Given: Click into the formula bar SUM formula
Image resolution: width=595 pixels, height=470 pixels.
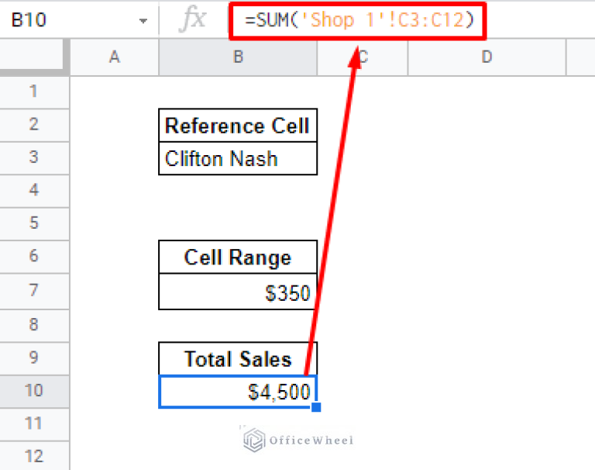Looking at the screenshot, I should tap(358, 21).
